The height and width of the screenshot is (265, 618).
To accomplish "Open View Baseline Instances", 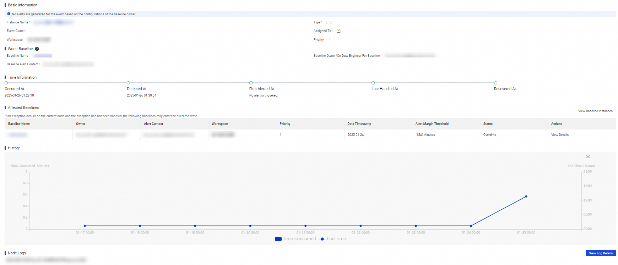I will pos(595,111).
